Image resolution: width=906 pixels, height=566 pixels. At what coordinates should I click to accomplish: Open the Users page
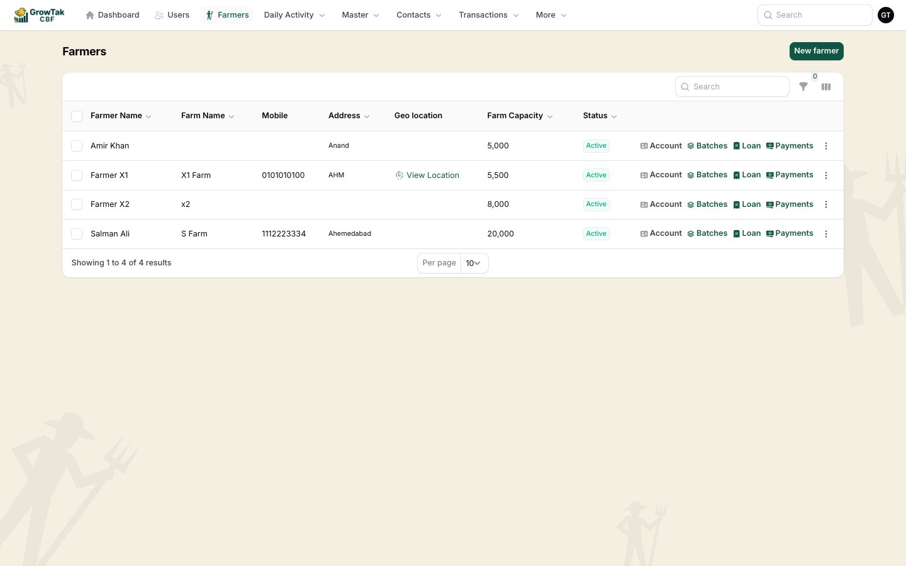[172, 15]
